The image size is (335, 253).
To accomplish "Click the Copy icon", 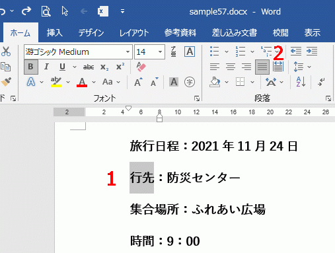I will [x=6, y=67].
